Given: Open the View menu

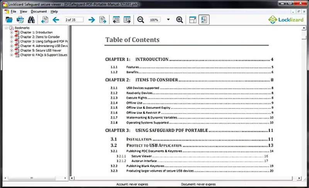Looking at the screenshot, I should pyautogui.click(x=24, y=12).
